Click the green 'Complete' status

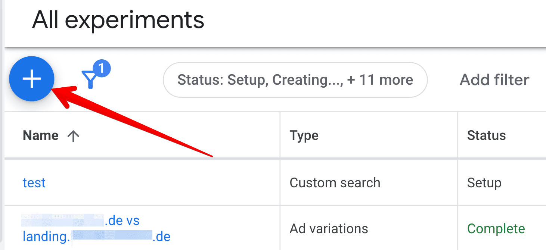point(496,228)
